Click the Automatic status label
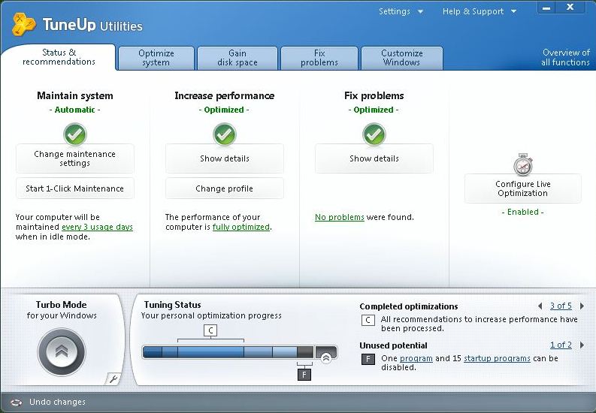 click(x=75, y=110)
